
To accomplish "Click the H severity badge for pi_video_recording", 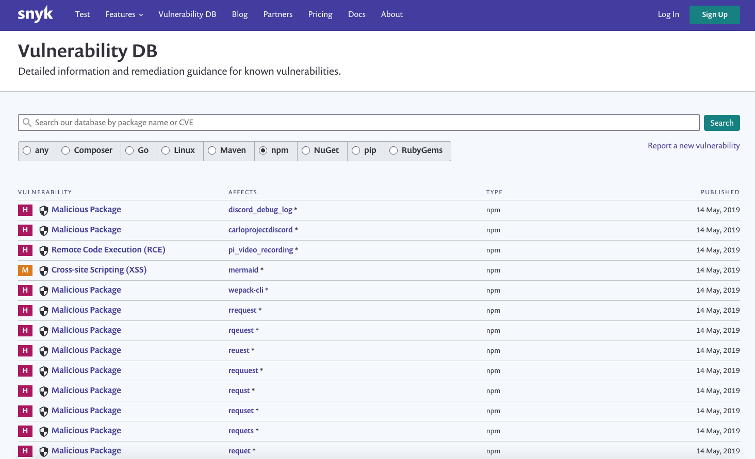I will pyautogui.click(x=25, y=250).
